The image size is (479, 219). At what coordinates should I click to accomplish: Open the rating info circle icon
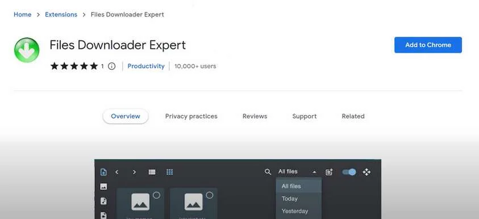(112, 66)
